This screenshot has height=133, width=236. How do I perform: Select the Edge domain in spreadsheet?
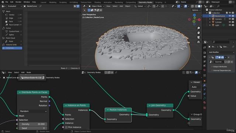11,18
